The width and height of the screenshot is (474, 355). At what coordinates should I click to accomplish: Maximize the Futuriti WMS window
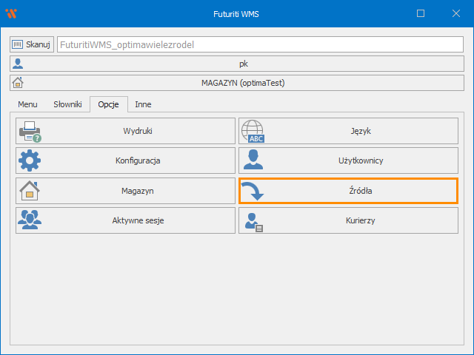421,13
